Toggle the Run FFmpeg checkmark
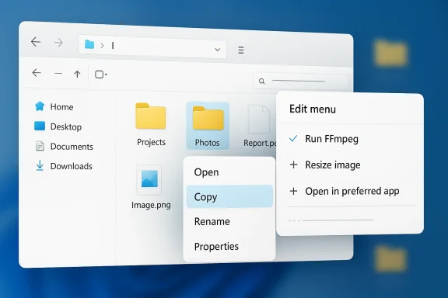 (293, 139)
